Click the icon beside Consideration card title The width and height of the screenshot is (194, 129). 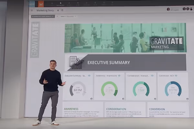pyautogui.click(x=152, y=75)
